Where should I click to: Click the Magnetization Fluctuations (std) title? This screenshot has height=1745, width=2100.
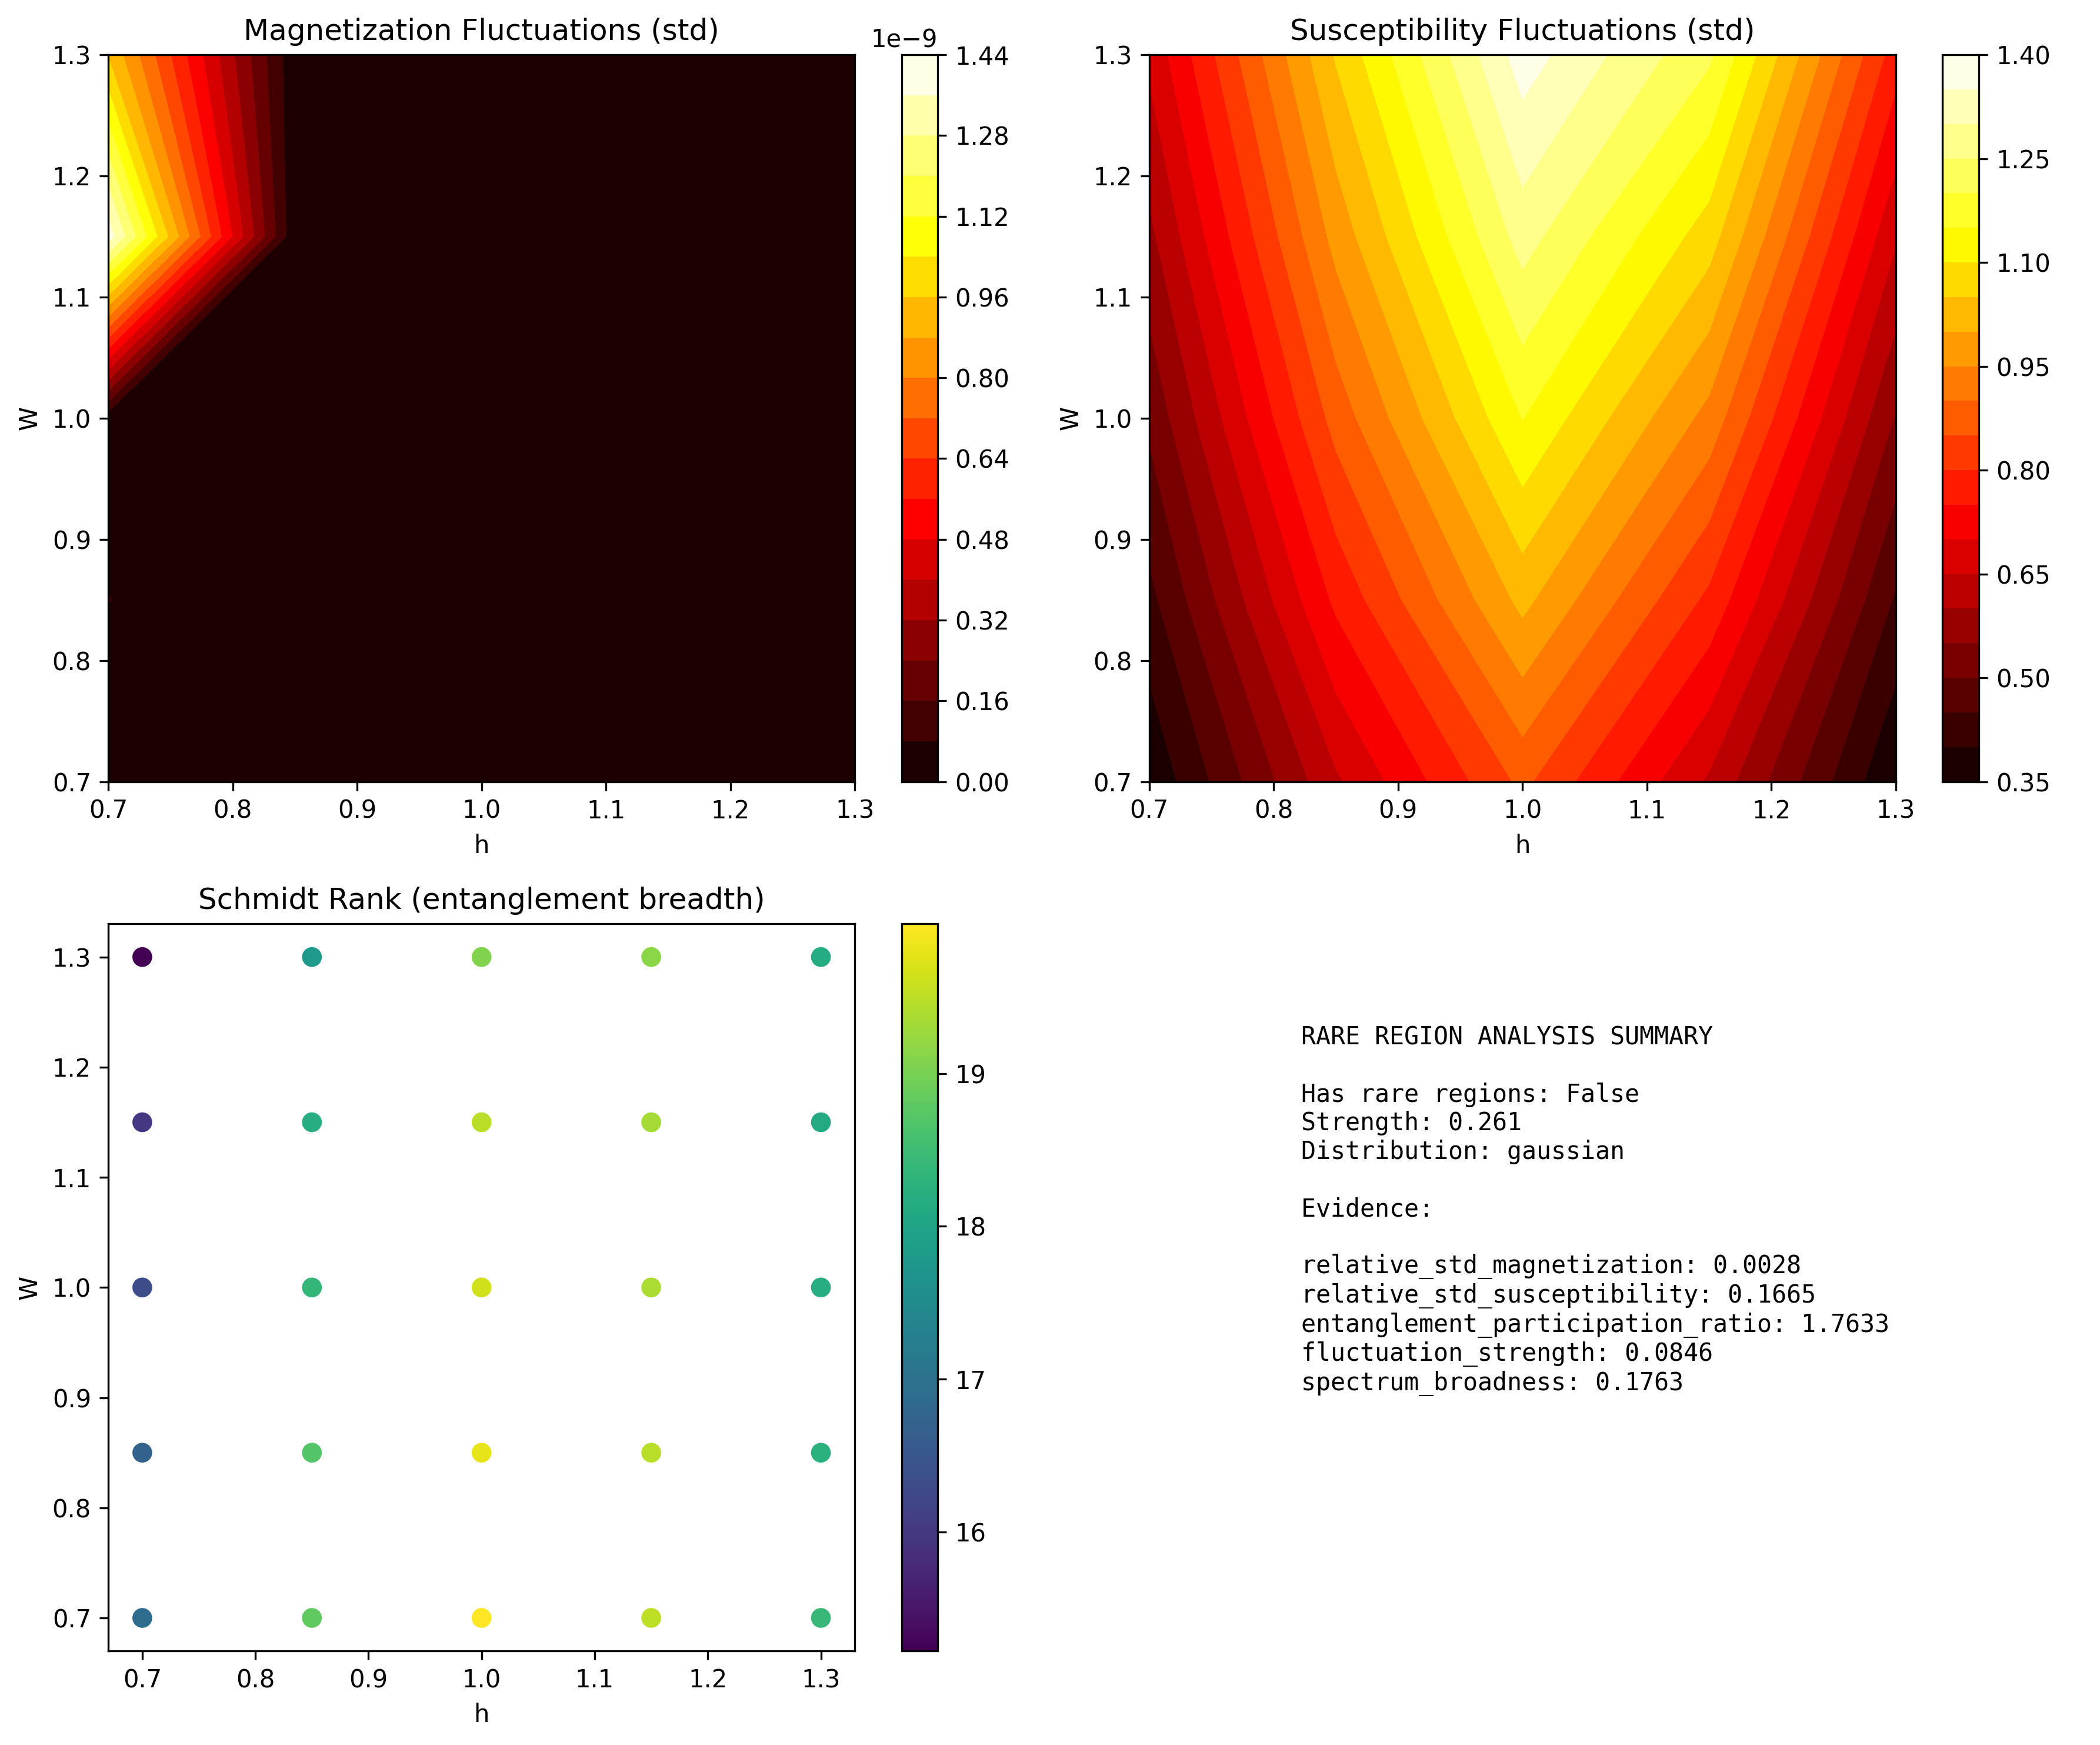coord(481,30)
